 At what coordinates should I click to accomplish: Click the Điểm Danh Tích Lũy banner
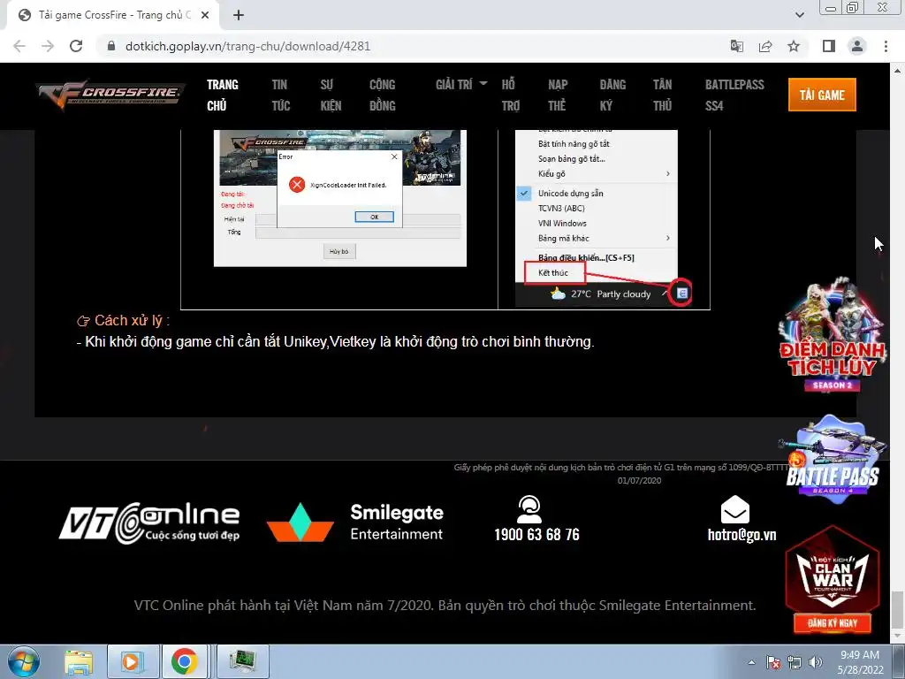click(x=831, y=337)
